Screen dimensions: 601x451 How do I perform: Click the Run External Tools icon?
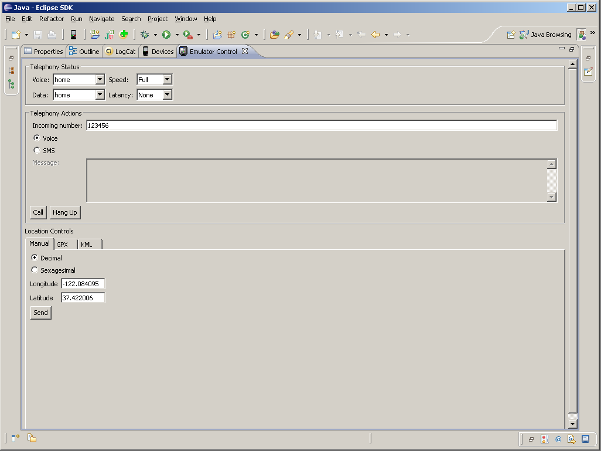point(188,35)
